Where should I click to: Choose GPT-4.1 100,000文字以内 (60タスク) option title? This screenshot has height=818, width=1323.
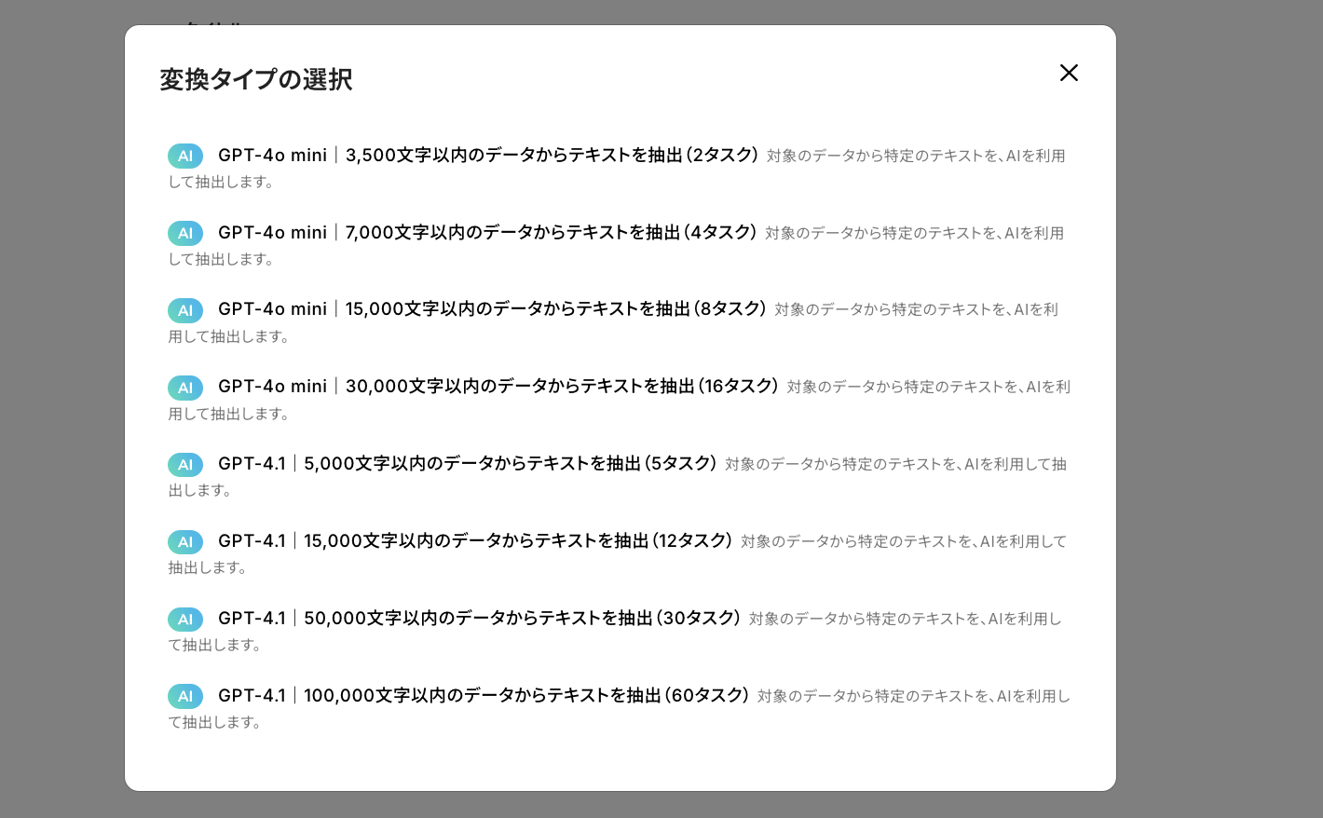[484, 696]
